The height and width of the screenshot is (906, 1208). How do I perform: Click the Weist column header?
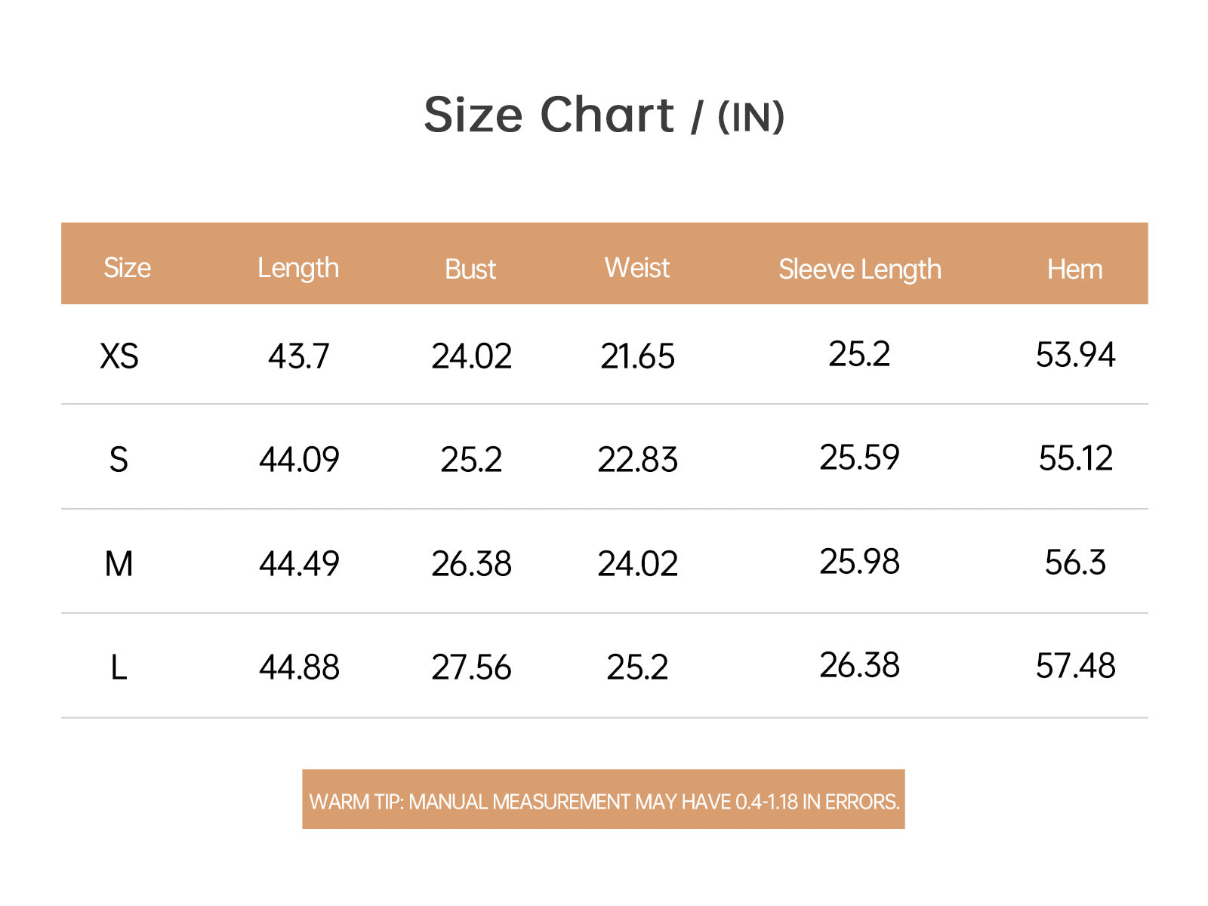click(637, 268)
